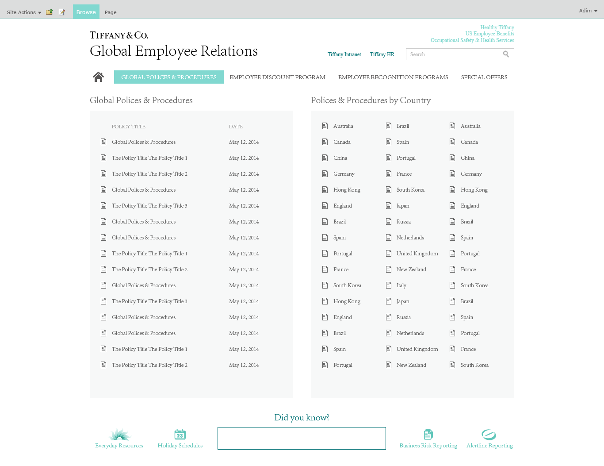This screenshot has width=604, height=466.
Task: Click the Everyday Resources link text
Action: coord(119,446)
